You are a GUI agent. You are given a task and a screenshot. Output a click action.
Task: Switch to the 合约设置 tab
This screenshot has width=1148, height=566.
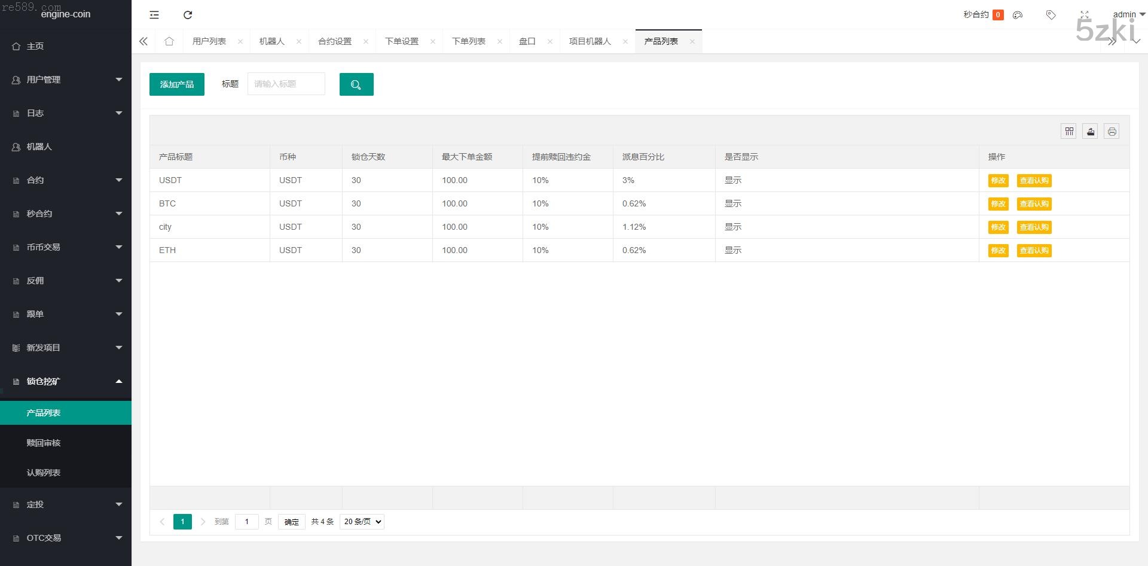(x=335, y=41)
